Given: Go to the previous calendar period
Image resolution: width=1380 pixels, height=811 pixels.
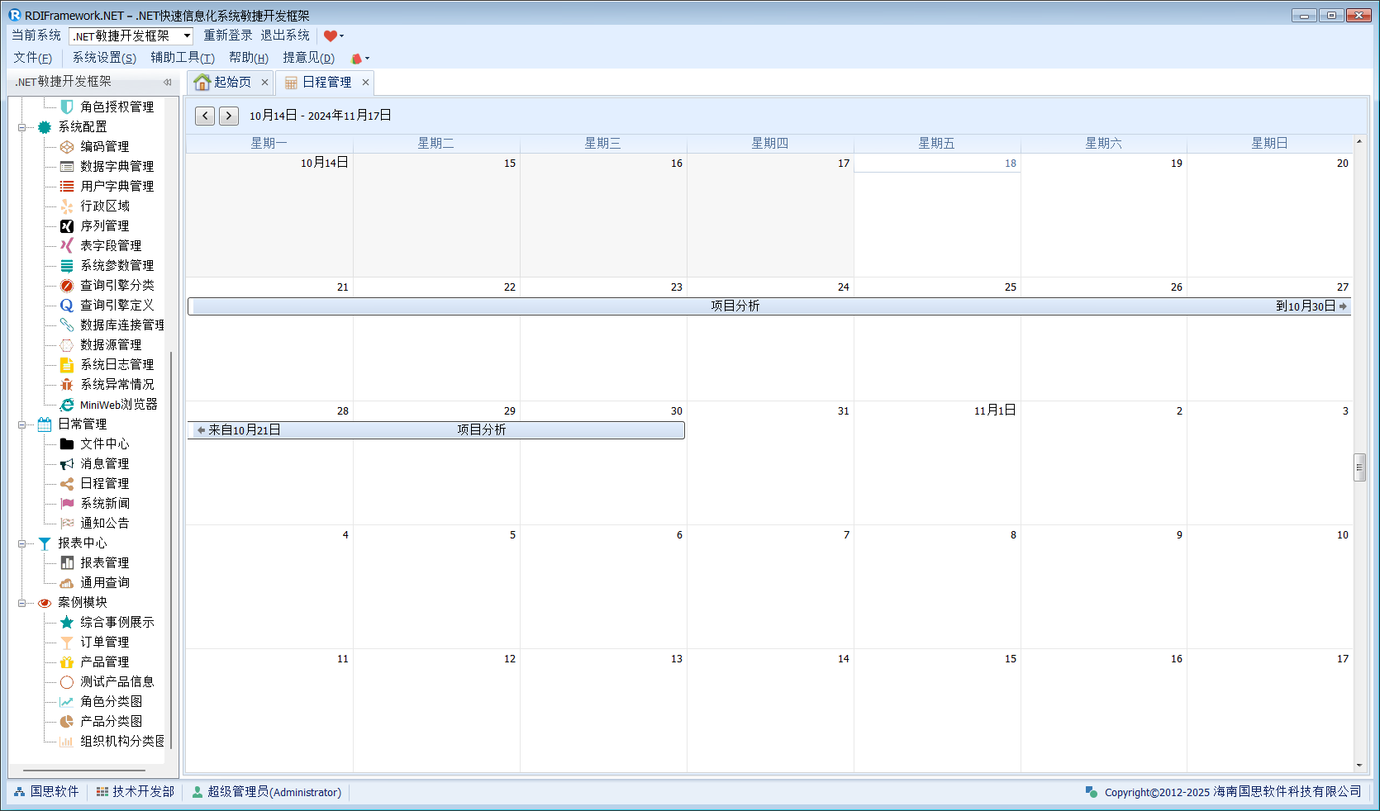Looking at the screenshot, I should tap(205, 116).
